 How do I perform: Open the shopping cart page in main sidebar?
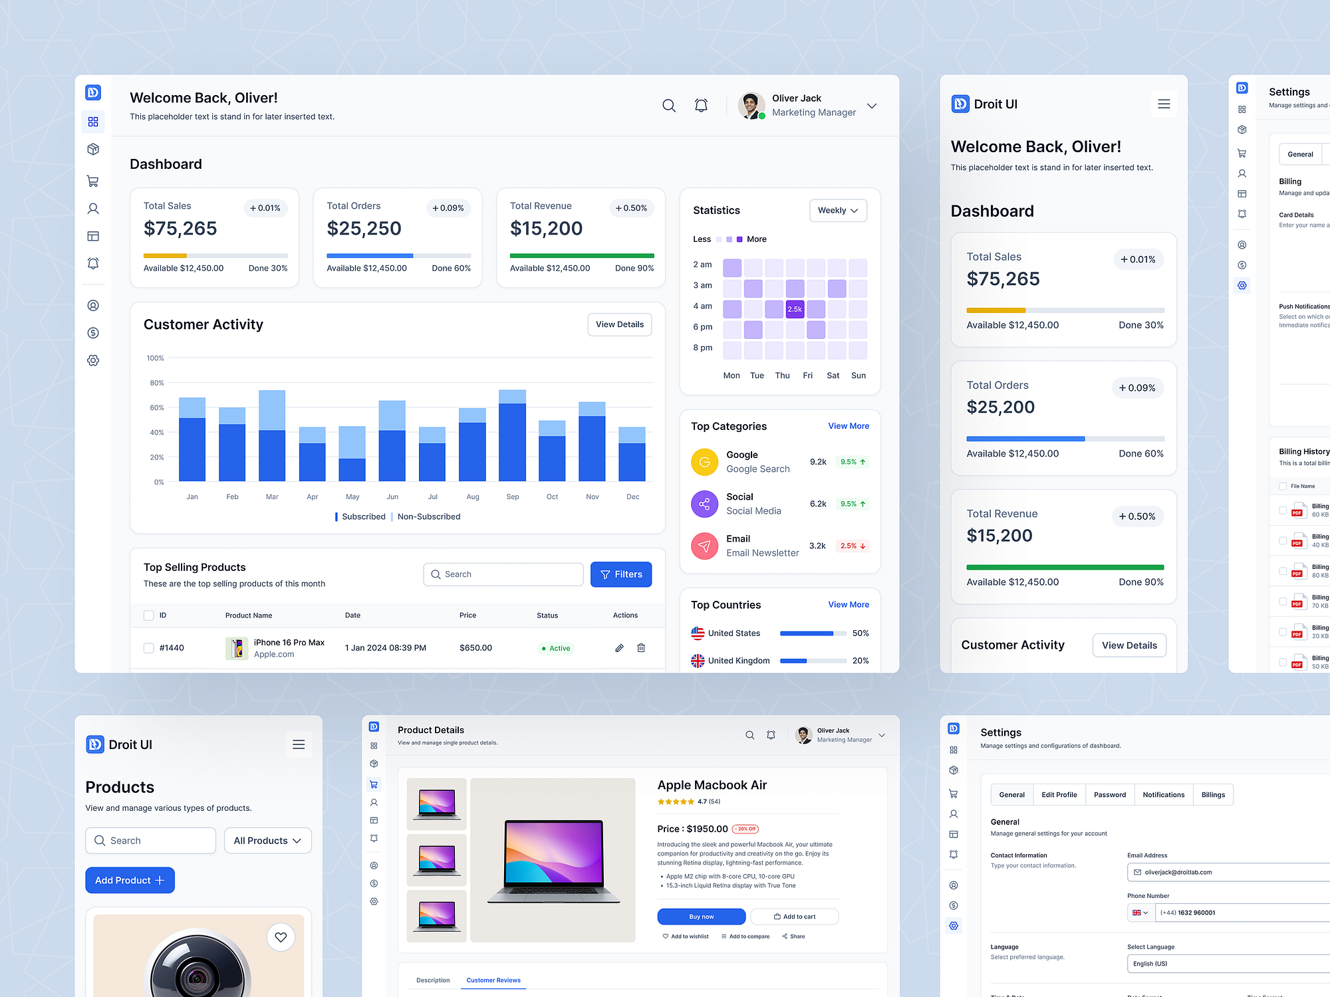point(93,181)
